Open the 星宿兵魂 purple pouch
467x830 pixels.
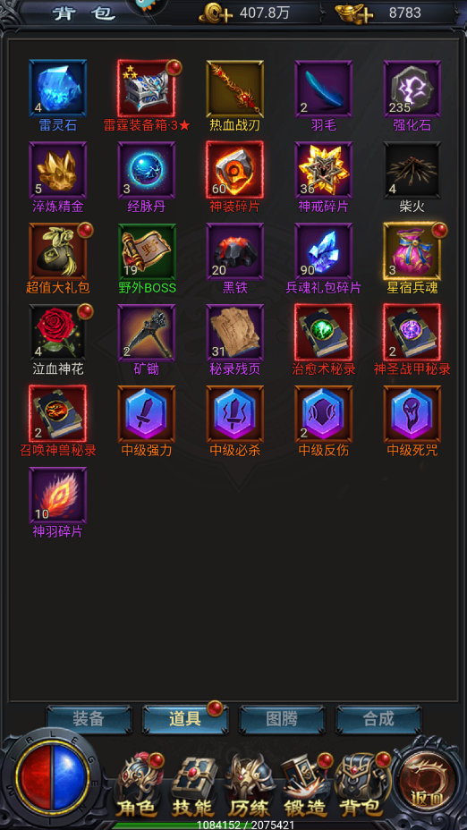(x=412, y=251)
